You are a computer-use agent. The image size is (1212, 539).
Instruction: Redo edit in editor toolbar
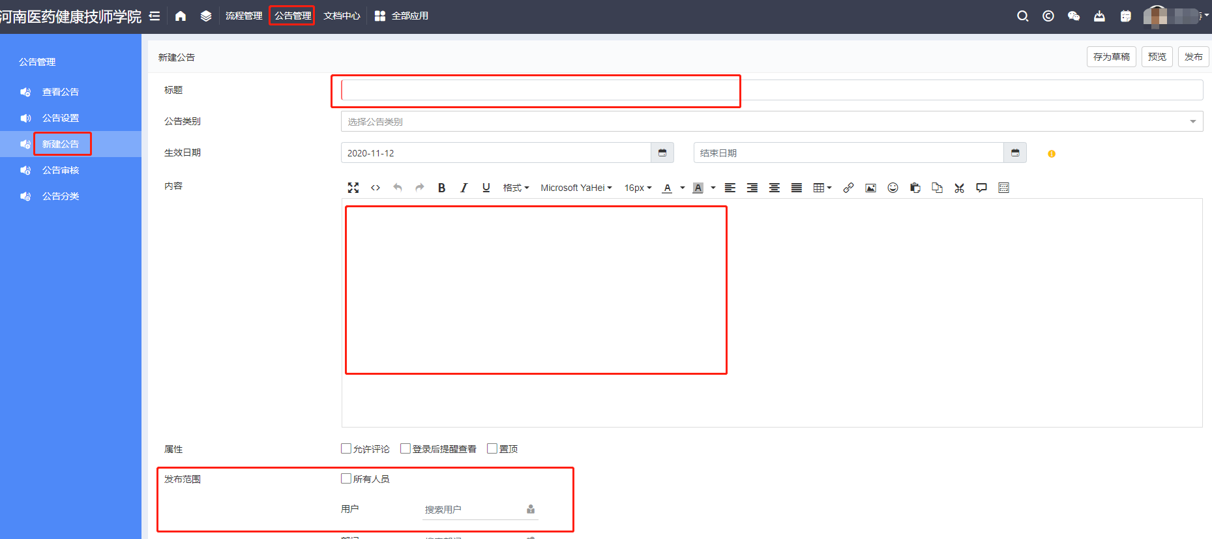[420, 188]
